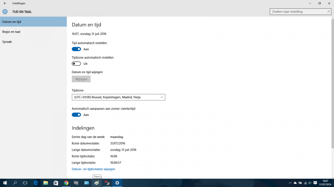
Task: Click the gear icon beside TIJD EN TAAL
Action: tap(5, 12)
